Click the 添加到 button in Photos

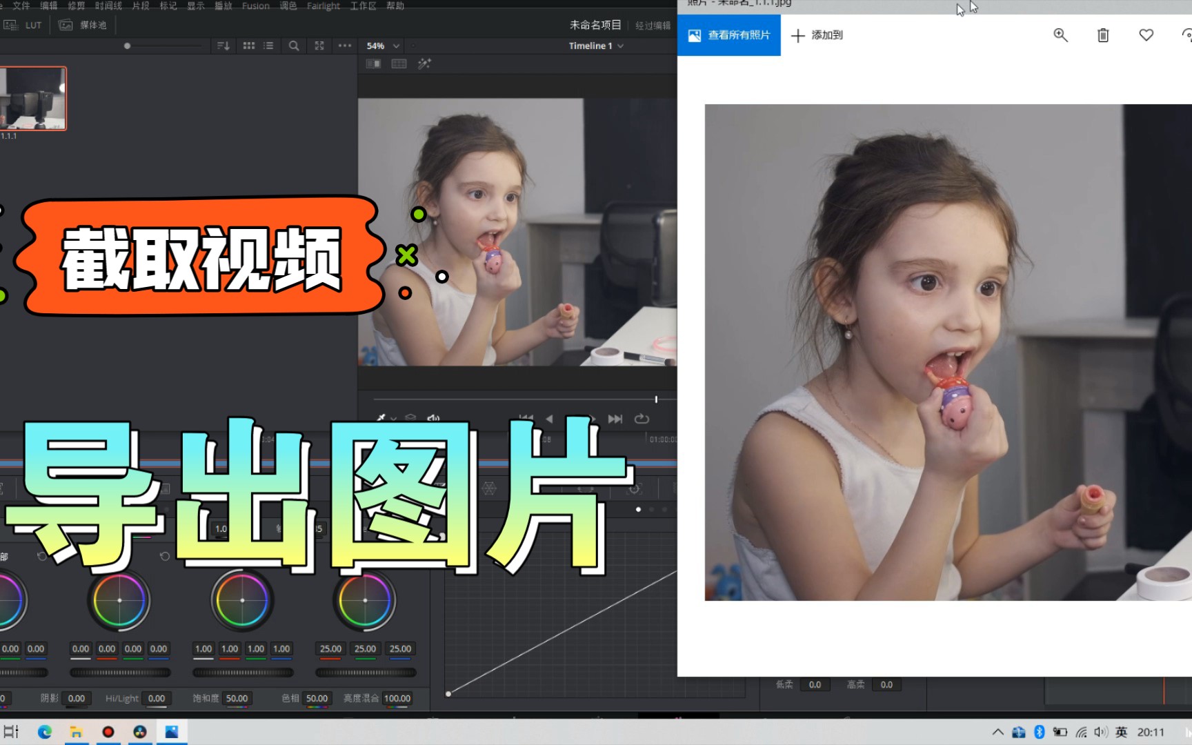click(817, 34)
